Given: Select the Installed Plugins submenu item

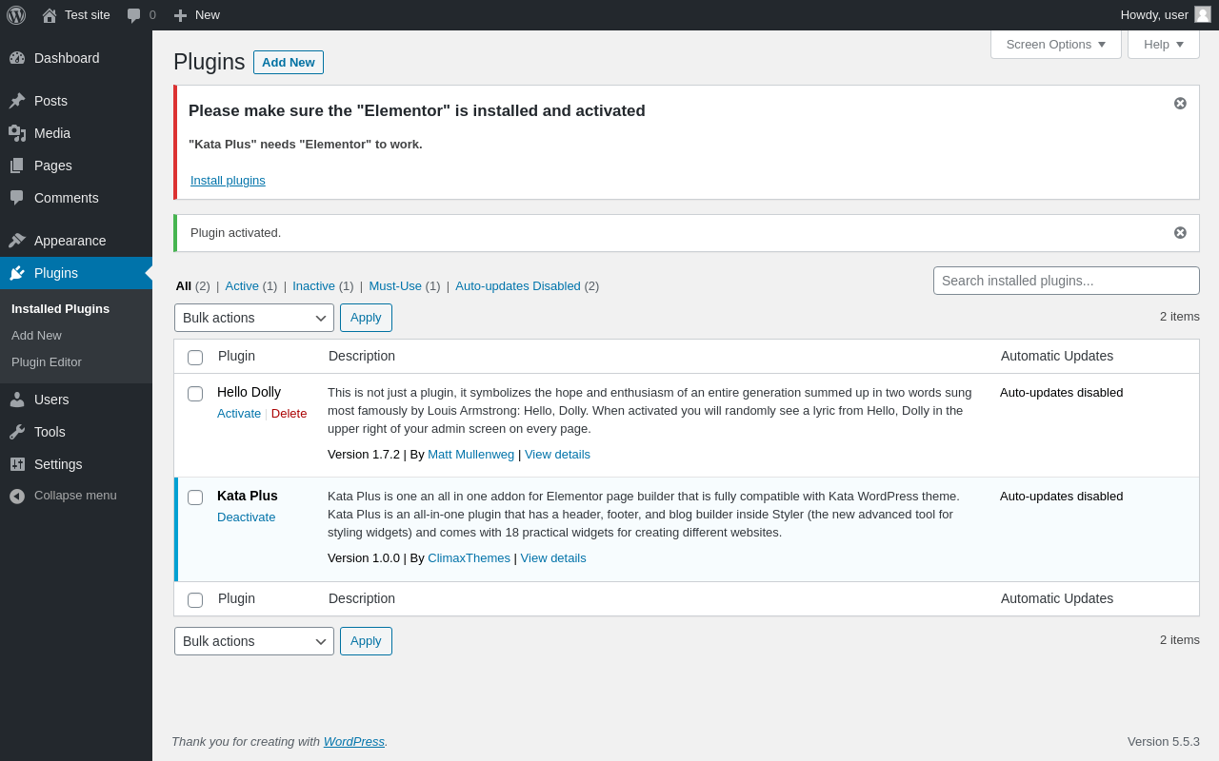Looking at the screenshot, I should pyautogui.click(x=60, y=309).
